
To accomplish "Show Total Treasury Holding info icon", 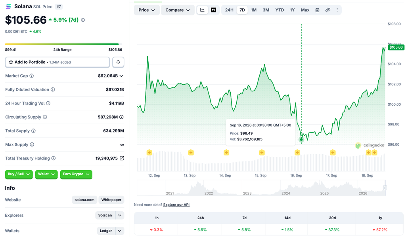I will point(54,158).
